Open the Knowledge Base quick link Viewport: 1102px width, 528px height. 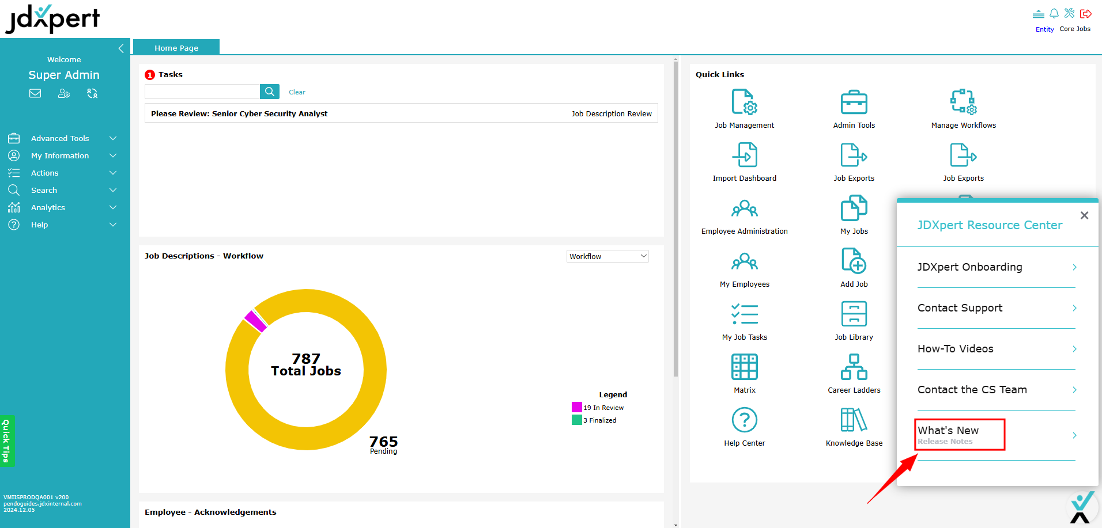(854, 427)
